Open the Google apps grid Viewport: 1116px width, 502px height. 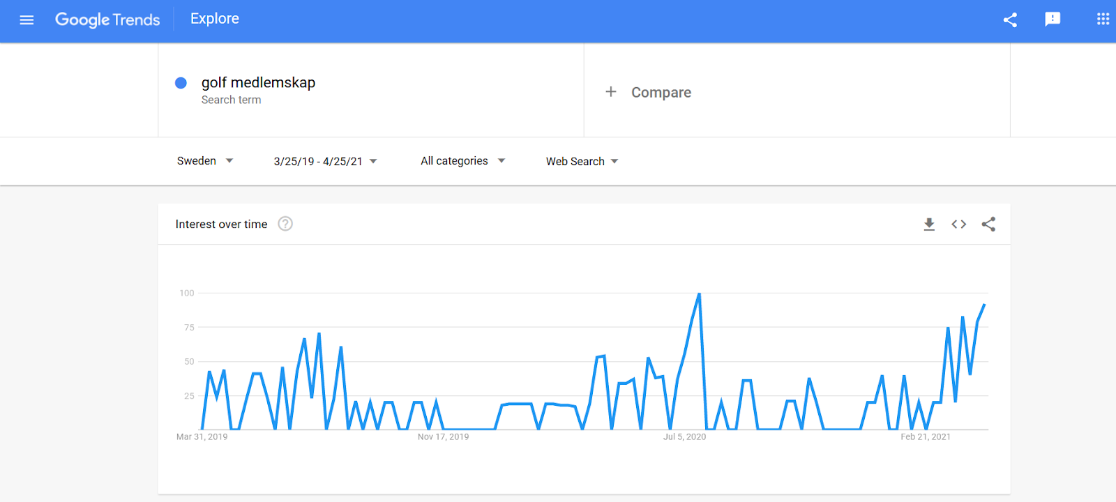click(1103, 20)
